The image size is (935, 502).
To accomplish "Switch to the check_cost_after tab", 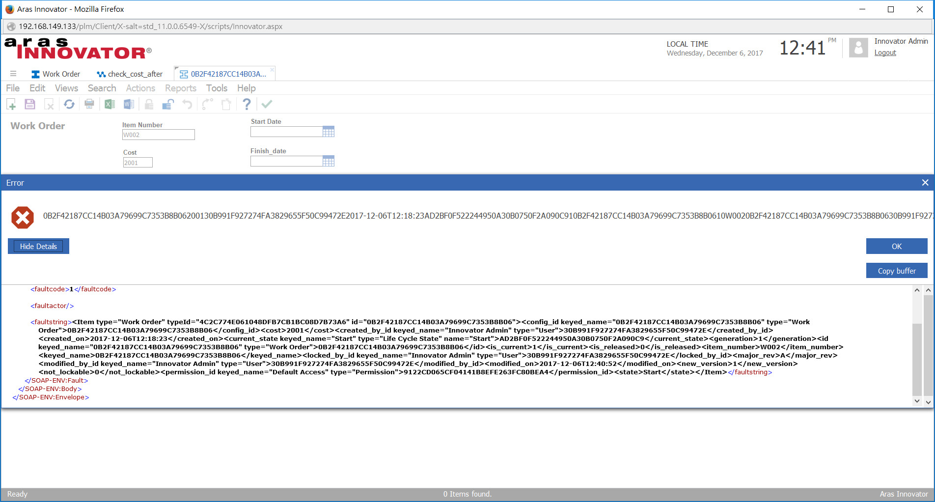I will tap(130, 74).
